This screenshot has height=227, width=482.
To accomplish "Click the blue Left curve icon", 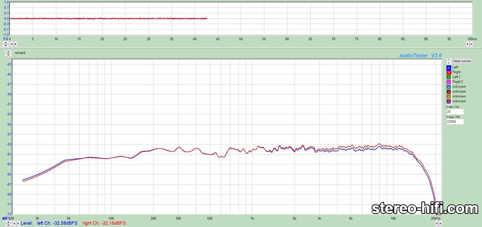I will click(x=448, y=68).
